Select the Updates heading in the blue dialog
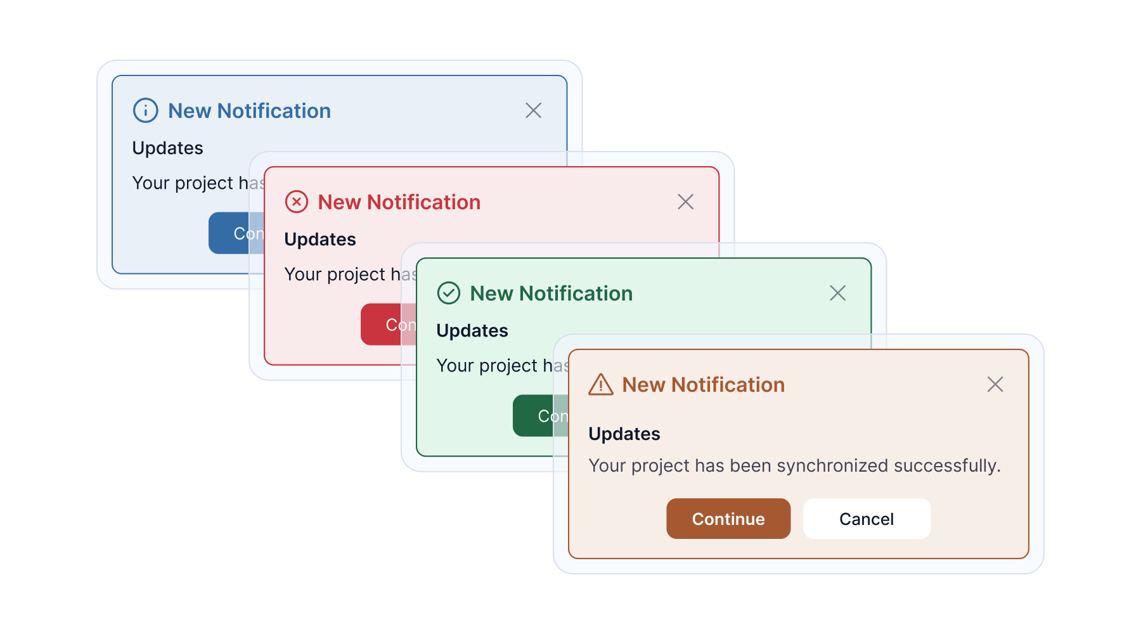1141x634 pixels. pos(167,148)
